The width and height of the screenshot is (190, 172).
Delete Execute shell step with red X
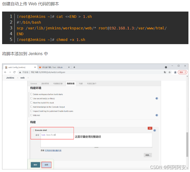click(150, 128)
